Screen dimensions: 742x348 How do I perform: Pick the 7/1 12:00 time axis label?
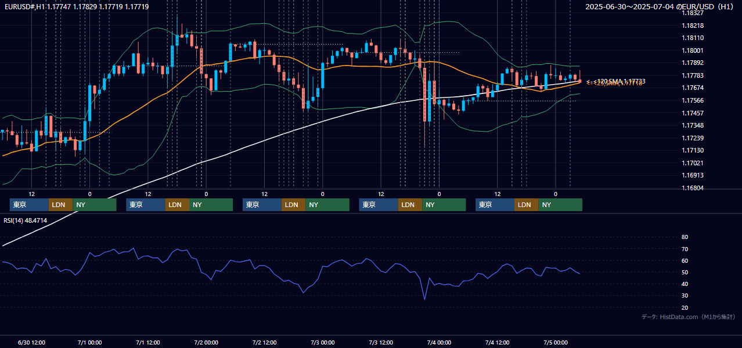click(147, 342)
